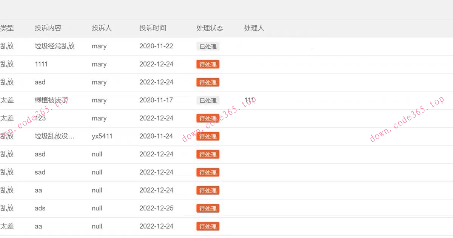Click complainant mary in 垃圾经常乱放 row
The image size is (453, 238).
click(x=99, y=46)
